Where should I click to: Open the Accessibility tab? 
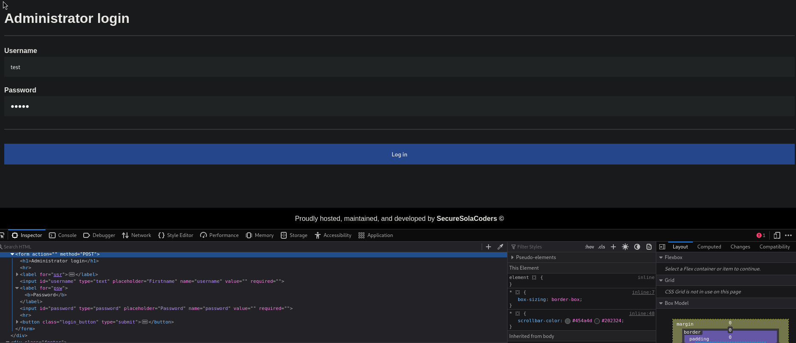[x=333, y=235]
